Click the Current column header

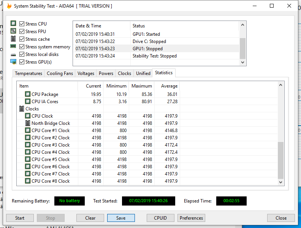[90, 86]
